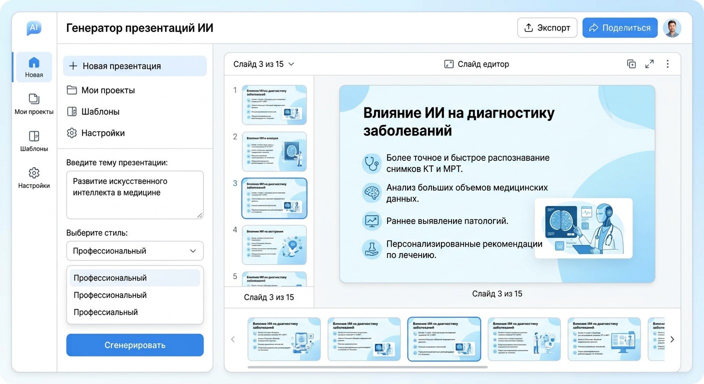Select the second Профессиональный option
Screen dimensions: 704x384
[135, 295]
